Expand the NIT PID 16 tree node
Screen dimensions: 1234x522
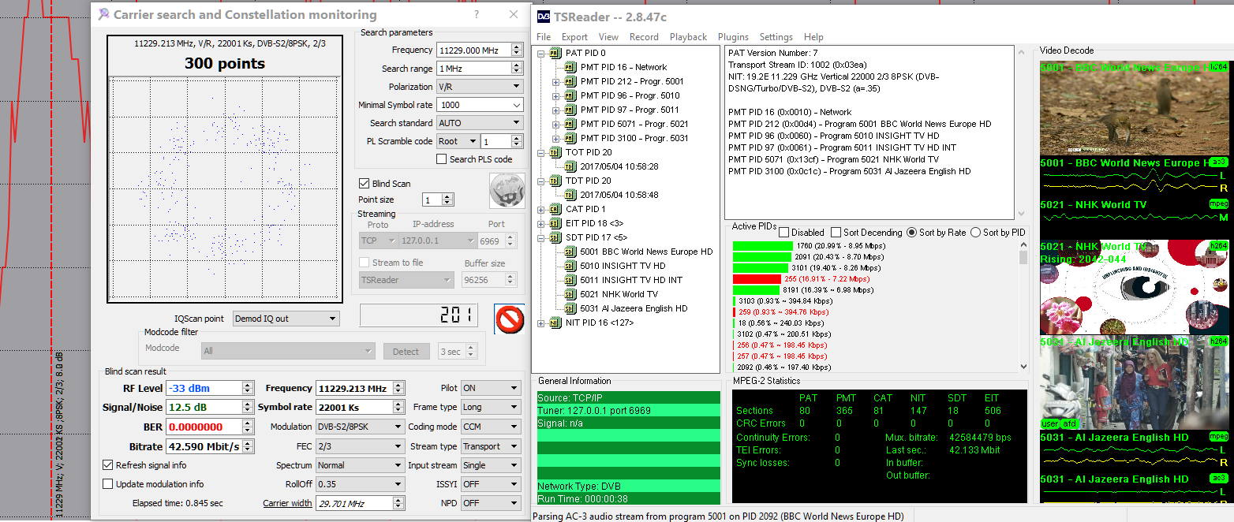[x=540, y=323]
